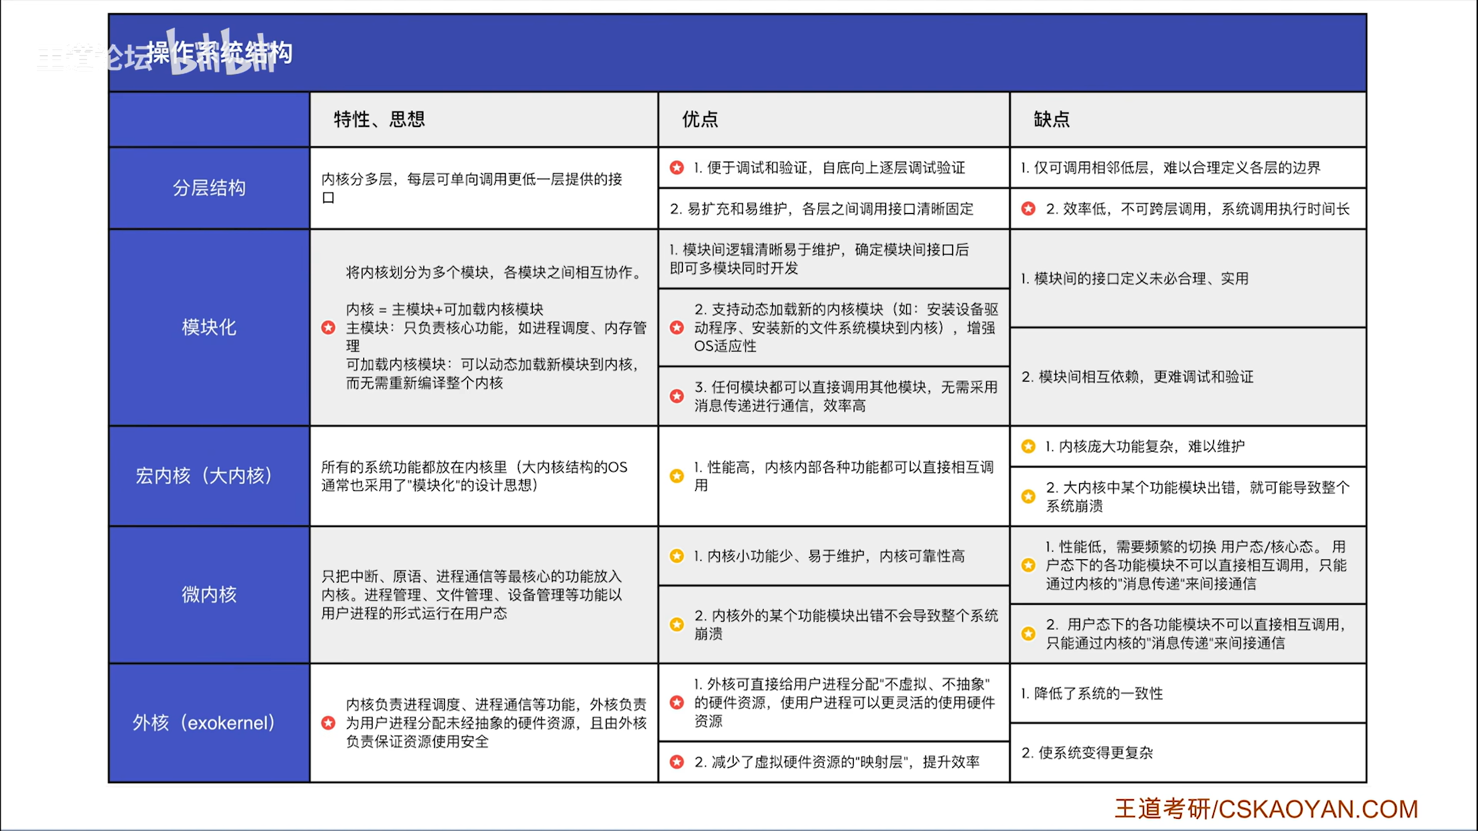The image size is (1478, 831).
Task: Click yellow star beside 内核小功能少、易于维护
Action: (677, 556)
